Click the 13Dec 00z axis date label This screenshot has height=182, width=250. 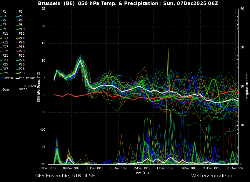pos(118,168)
